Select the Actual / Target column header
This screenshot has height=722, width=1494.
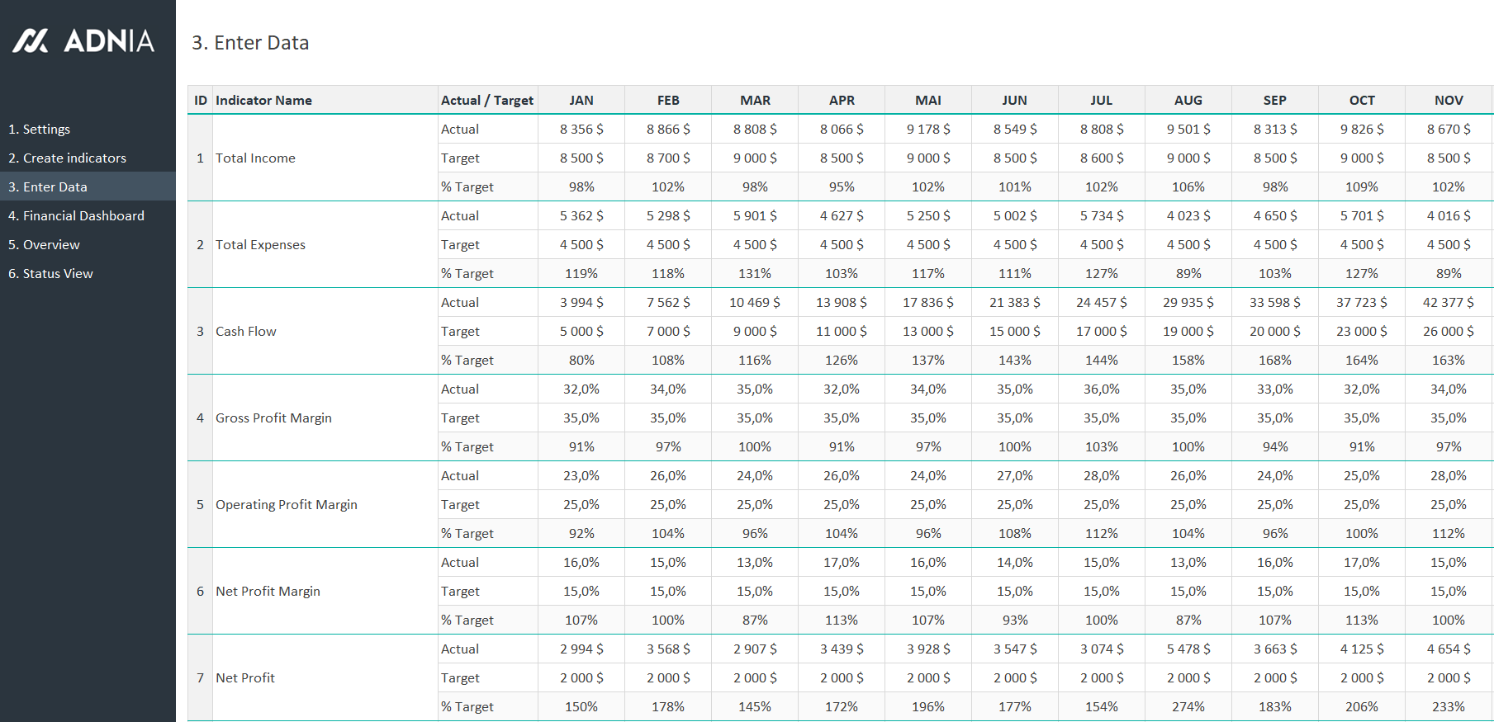(x=487, y=101)
